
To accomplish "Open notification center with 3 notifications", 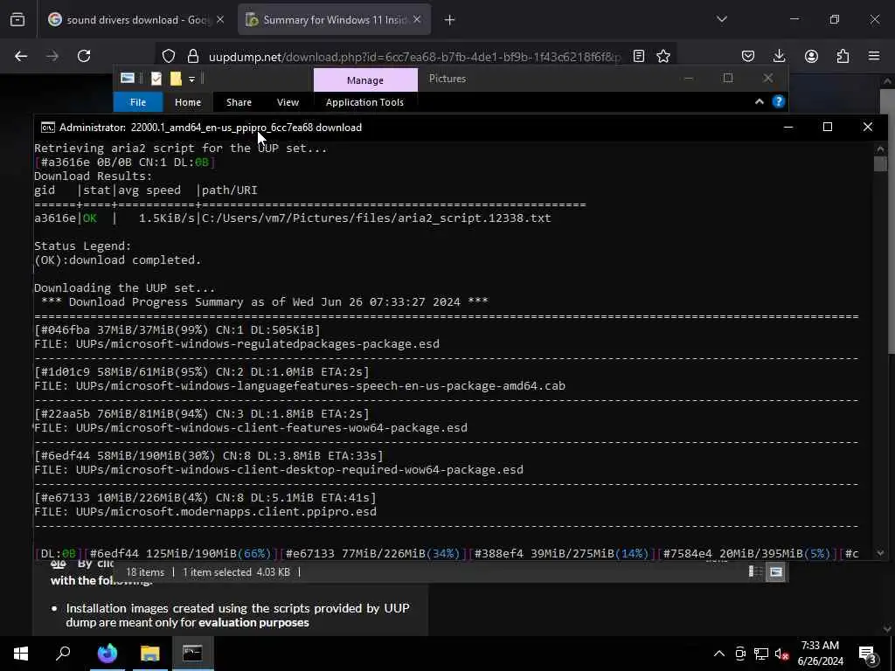I will tap(868, 654).
